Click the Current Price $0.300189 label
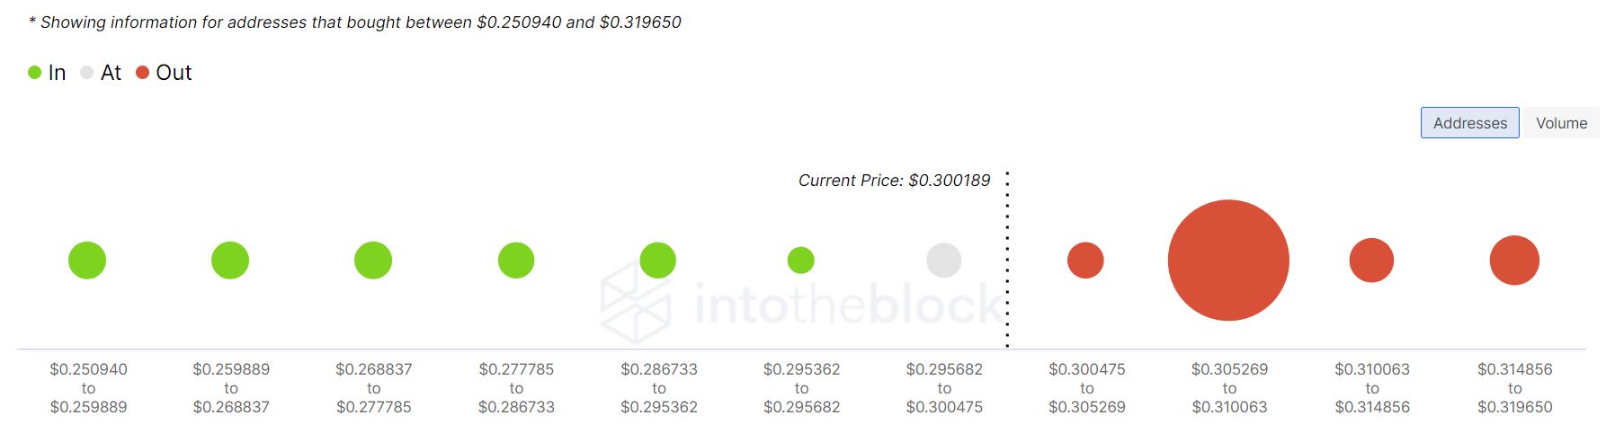1606x442 pixels. [894, 181]
